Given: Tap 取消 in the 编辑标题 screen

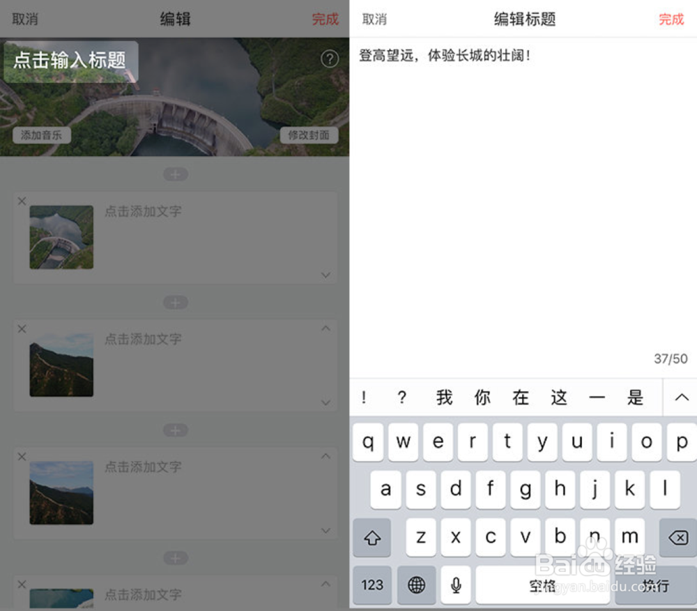Looking at the screenshot, I should (374, 19).
